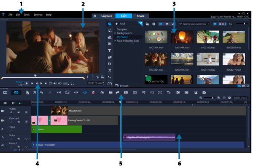Open the Help menu
Screen dimensions: 253x168
(x=49, y=15)
